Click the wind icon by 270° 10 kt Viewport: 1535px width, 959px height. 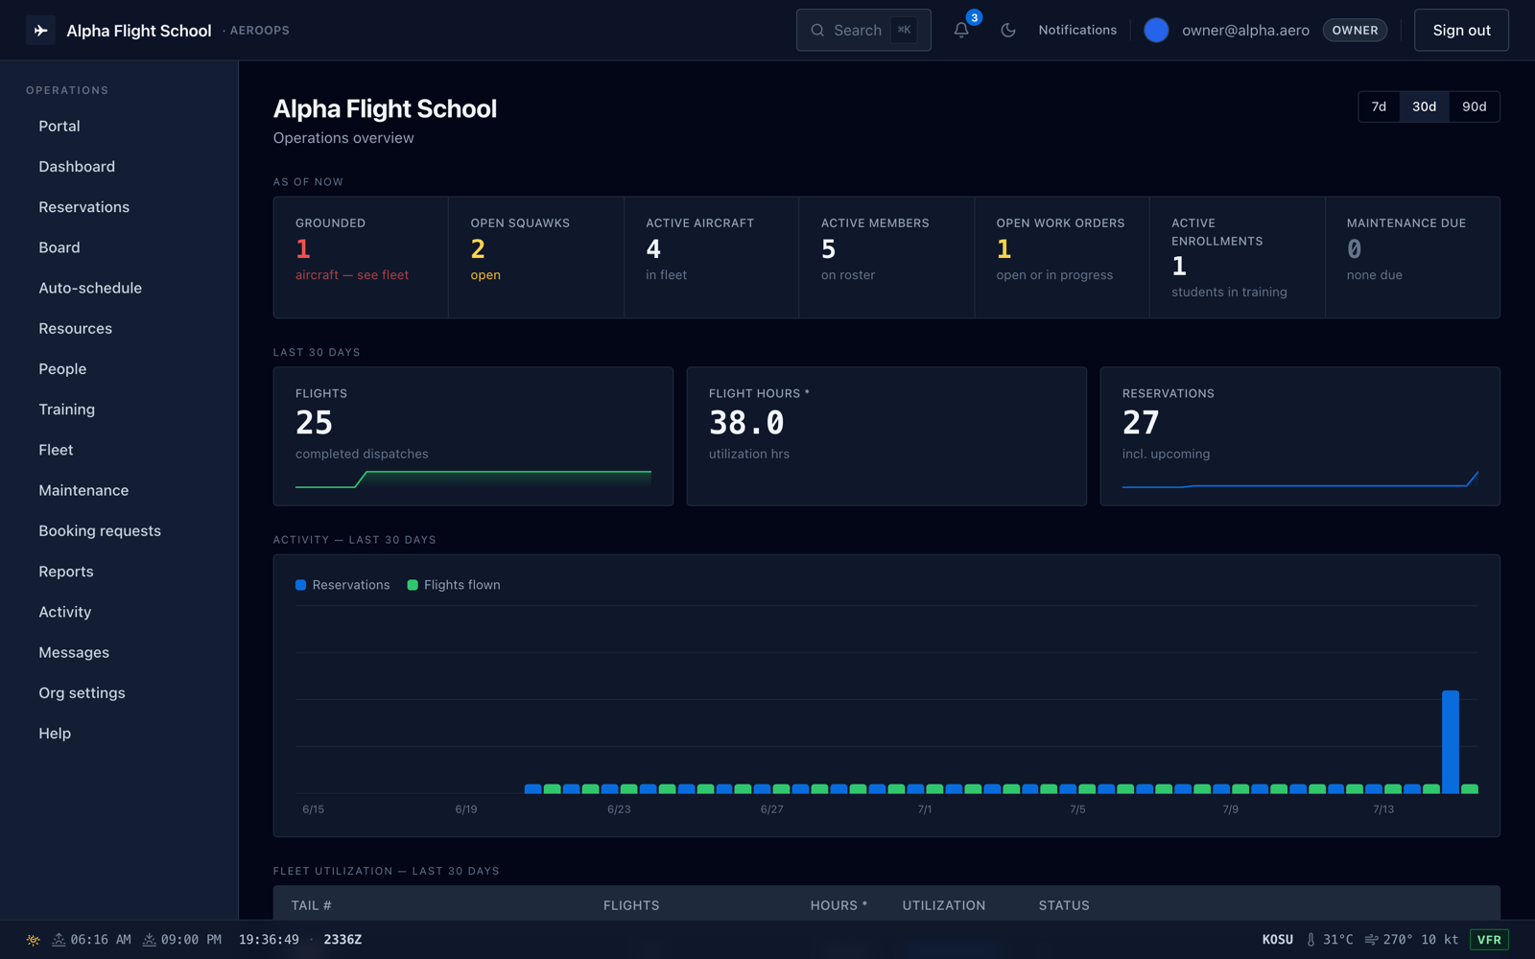tap(1371, 940)
